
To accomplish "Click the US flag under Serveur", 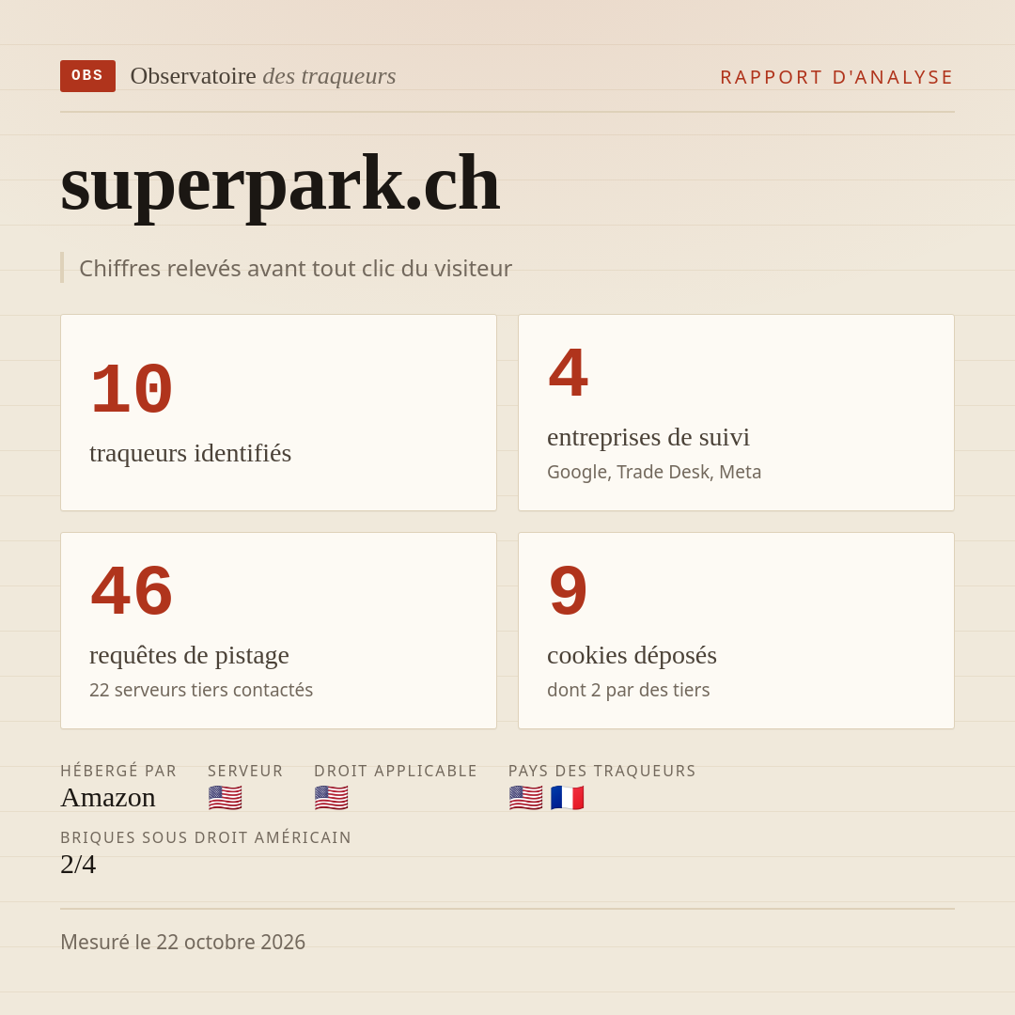I will [226, 798].
